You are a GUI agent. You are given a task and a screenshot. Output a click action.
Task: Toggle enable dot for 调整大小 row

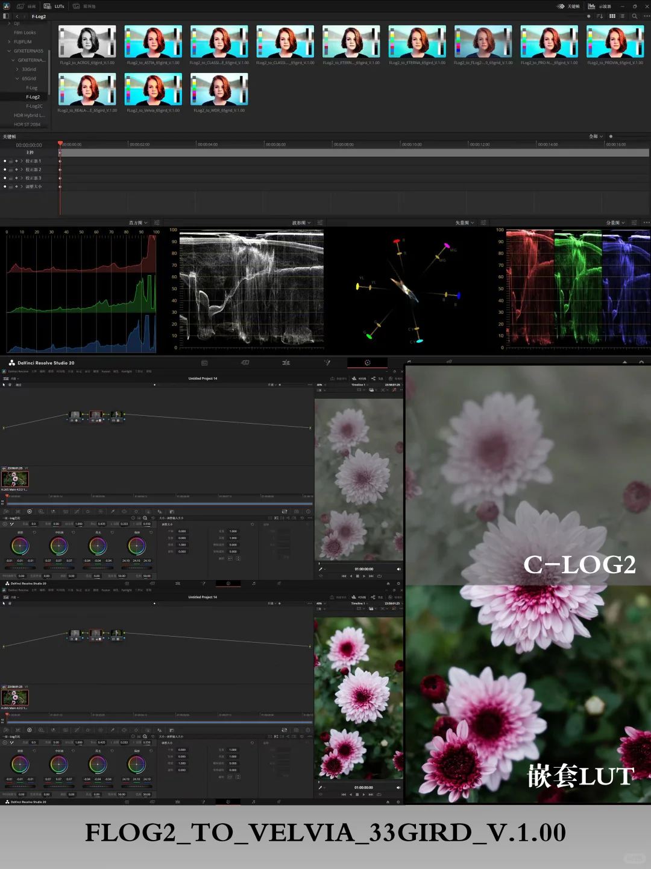point(5,186)
